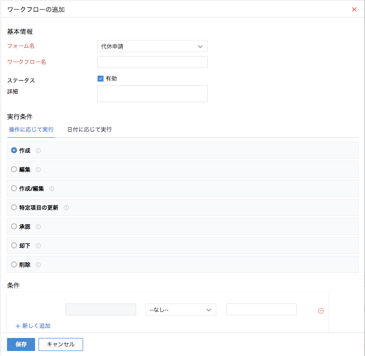This screenshot has width=365, height=356.
Task: Expand the --なし-- condition dropdown
Action: 180,310
